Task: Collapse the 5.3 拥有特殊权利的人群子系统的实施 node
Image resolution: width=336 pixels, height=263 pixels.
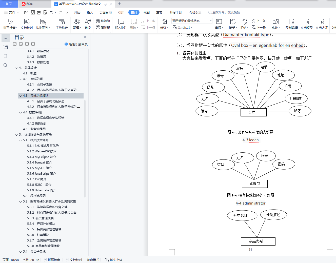Action: click(x=21, y=201)
